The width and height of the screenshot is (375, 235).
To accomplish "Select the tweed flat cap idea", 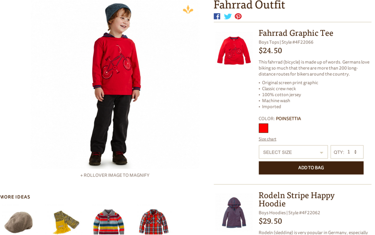I will [x=18, y=222].
